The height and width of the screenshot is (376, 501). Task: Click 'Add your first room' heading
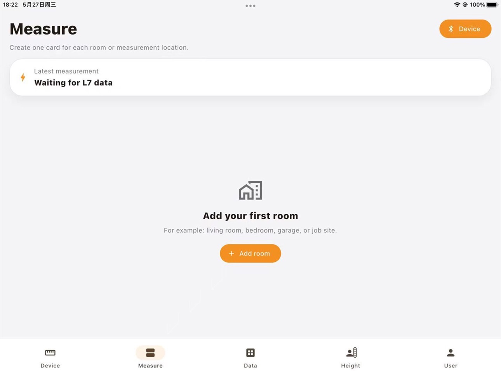250,216
